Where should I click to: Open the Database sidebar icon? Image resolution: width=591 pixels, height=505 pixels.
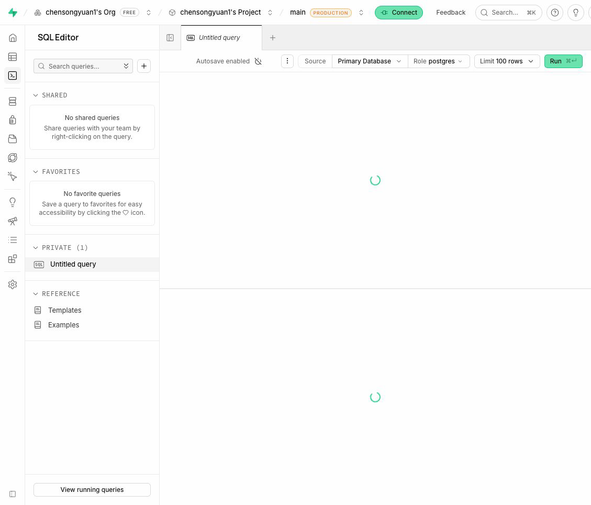(x=13, y=102)
